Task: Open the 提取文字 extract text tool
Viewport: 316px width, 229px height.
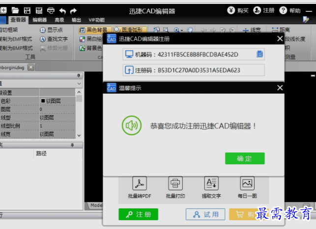Action: [x=211, y=187]
